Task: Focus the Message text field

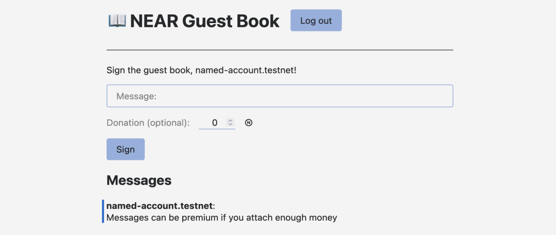Action: [x=280, y=96]
